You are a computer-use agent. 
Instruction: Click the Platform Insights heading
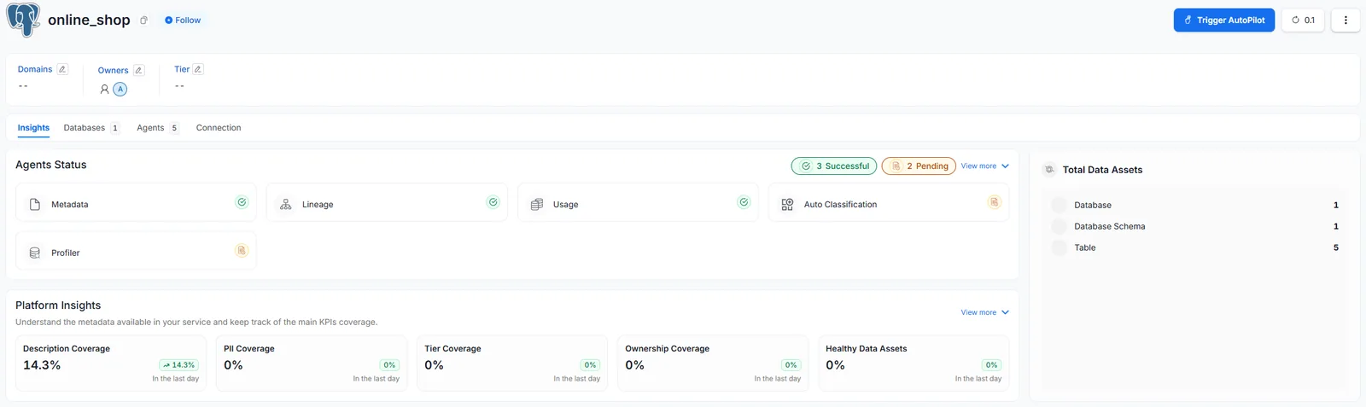pyautogui.click(x=58, y=305)
